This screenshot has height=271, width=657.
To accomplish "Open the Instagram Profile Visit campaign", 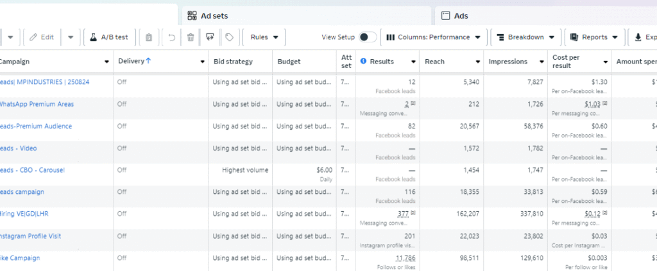I will 31,236.
